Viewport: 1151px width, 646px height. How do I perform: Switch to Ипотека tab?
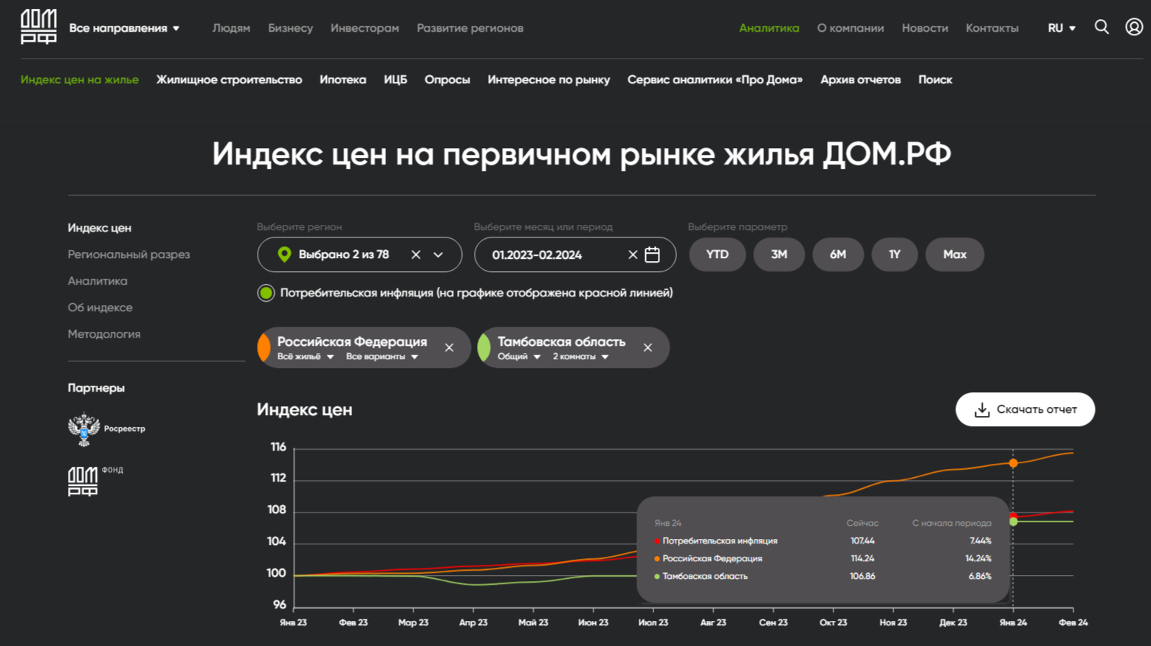[x=343, y=80]
